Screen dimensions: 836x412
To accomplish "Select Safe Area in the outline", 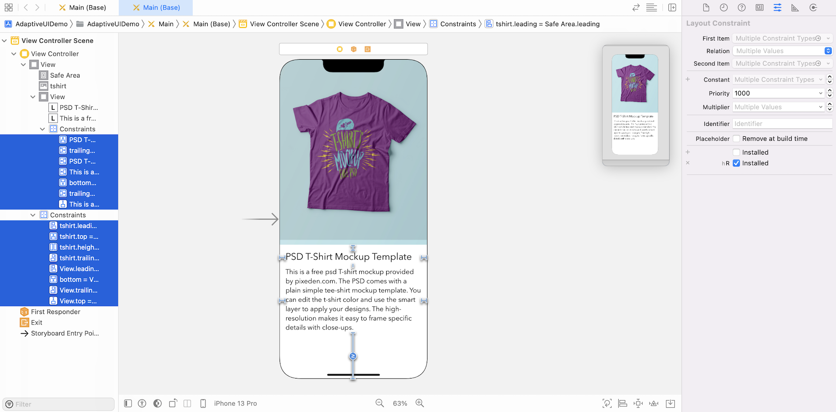I will point(65,75).
